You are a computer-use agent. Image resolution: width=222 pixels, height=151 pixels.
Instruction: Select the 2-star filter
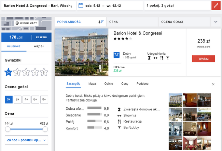click(x=17, y=72)
